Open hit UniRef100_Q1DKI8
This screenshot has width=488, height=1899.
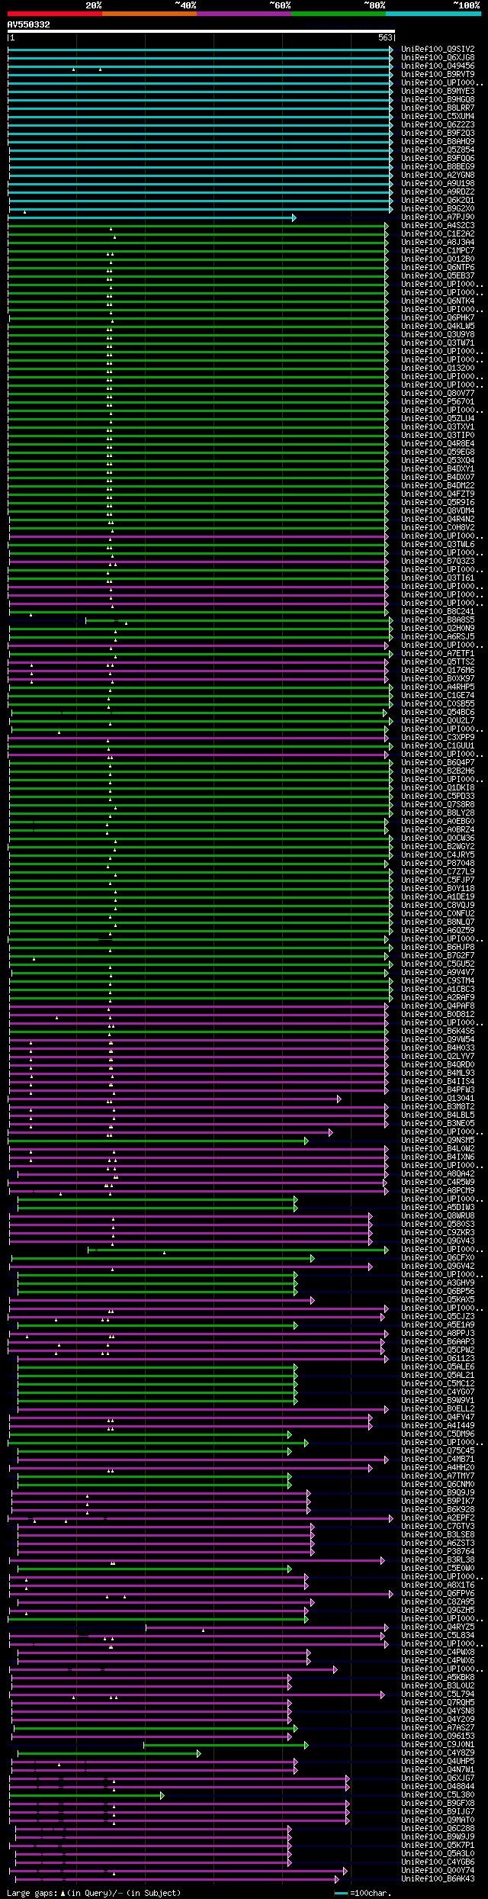click(438, 787)
